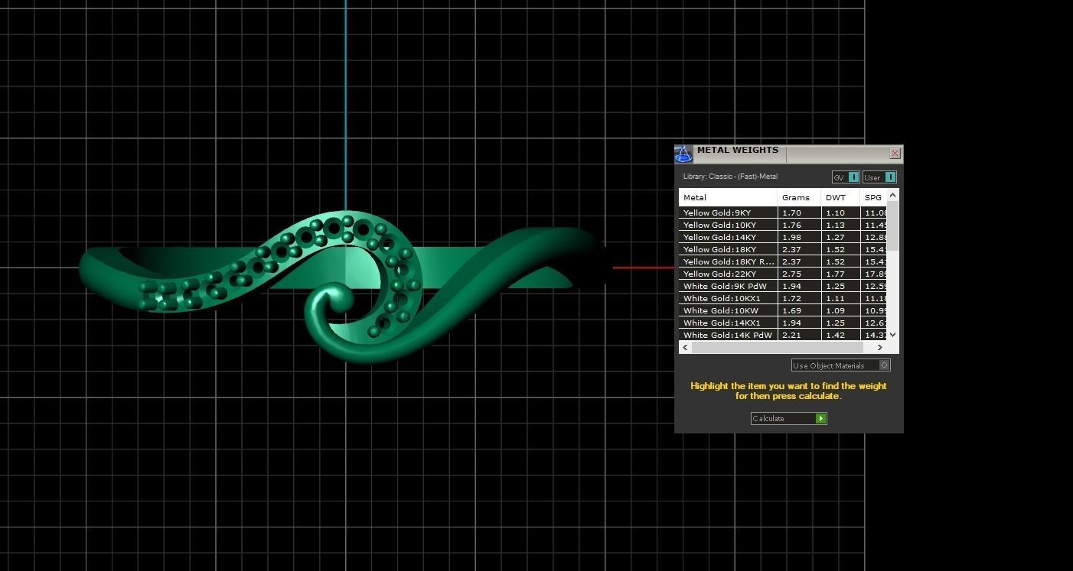Select the Yellow Gold:18KY R... row
The height and width of the screenshot is (571, 1073).
point(784,261)
